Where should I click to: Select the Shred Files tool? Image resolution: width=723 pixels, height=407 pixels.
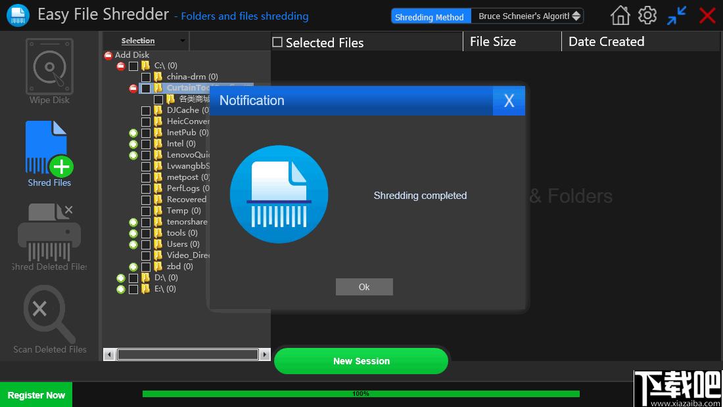49,154
